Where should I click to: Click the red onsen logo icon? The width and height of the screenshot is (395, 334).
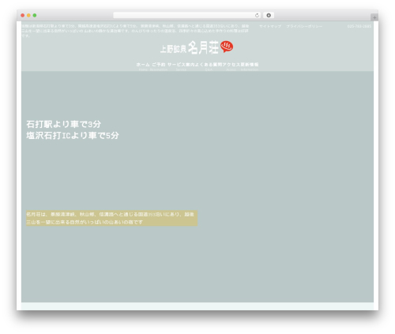click(x=227, y=47)
